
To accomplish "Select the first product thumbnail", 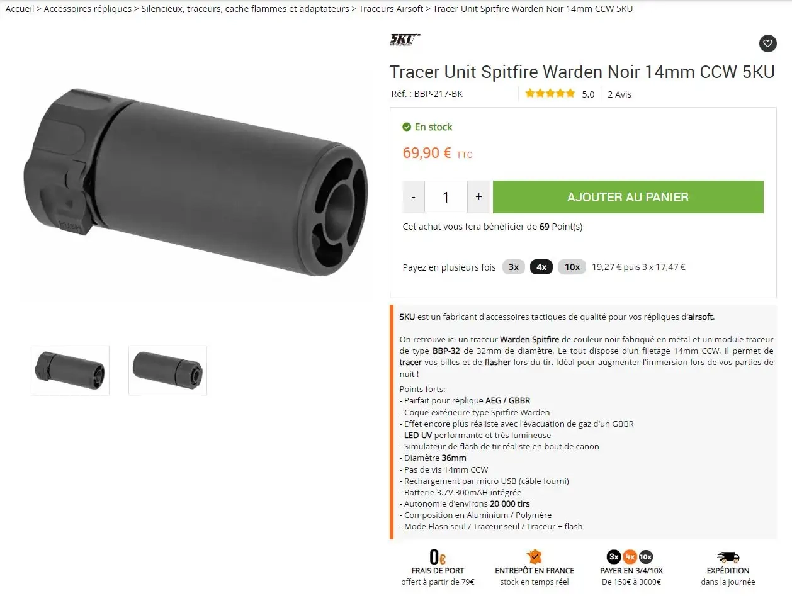I will tap(70, 370).
